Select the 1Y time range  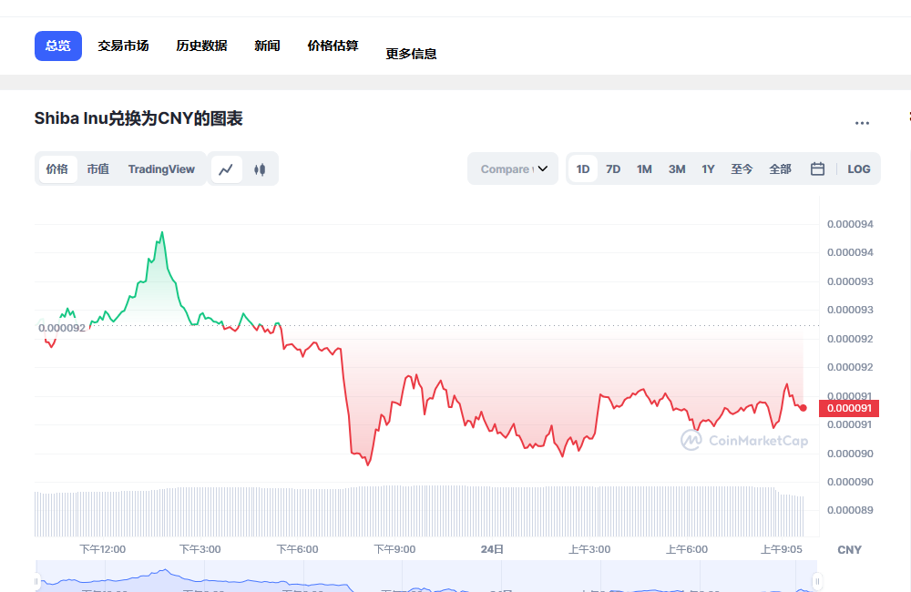tap(708, 169)
